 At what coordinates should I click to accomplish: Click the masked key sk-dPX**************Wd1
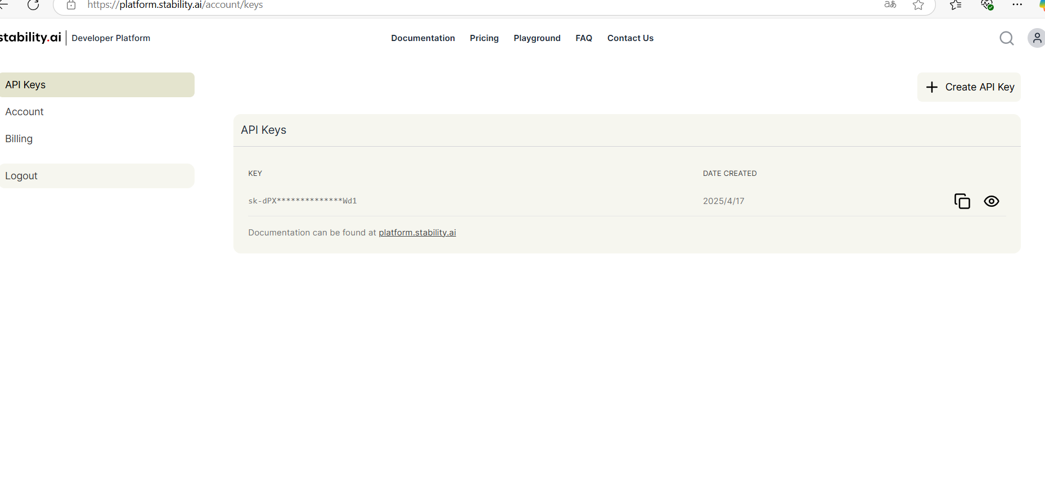tap(303, 201)
